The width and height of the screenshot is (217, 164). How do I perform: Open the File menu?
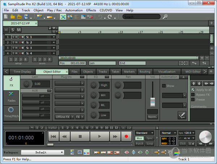(6, 10)
